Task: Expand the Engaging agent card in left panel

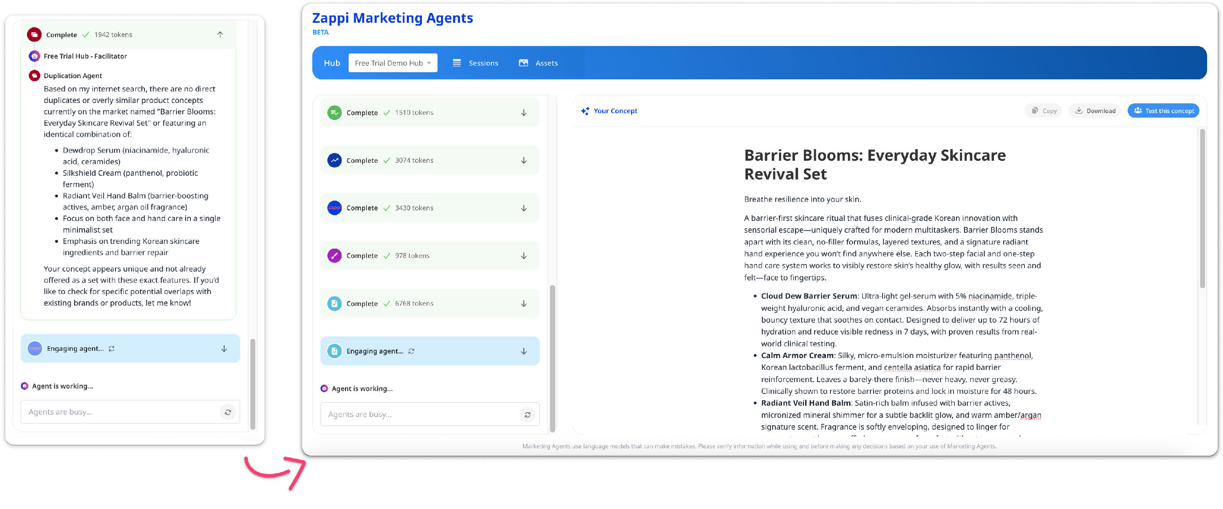Action: (224, 348)
